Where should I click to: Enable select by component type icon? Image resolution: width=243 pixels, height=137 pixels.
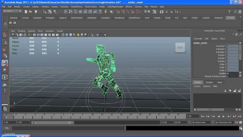click(55, 12)
